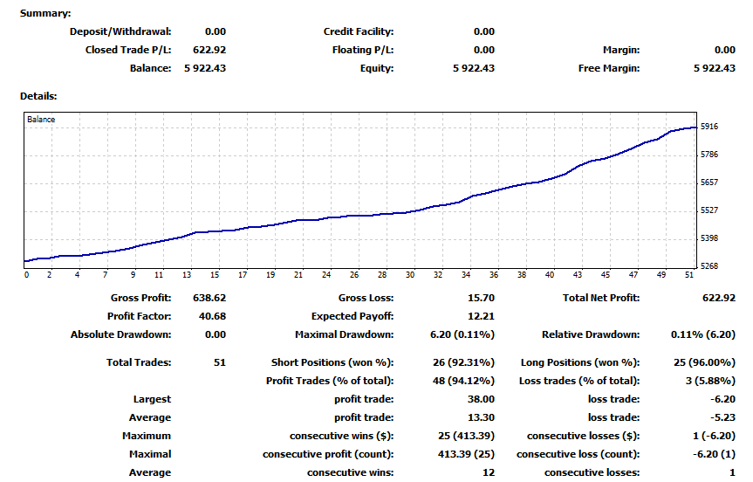Click the Maximal row label
The width and height of the screenshot is (753, 482).
point(150,454)
